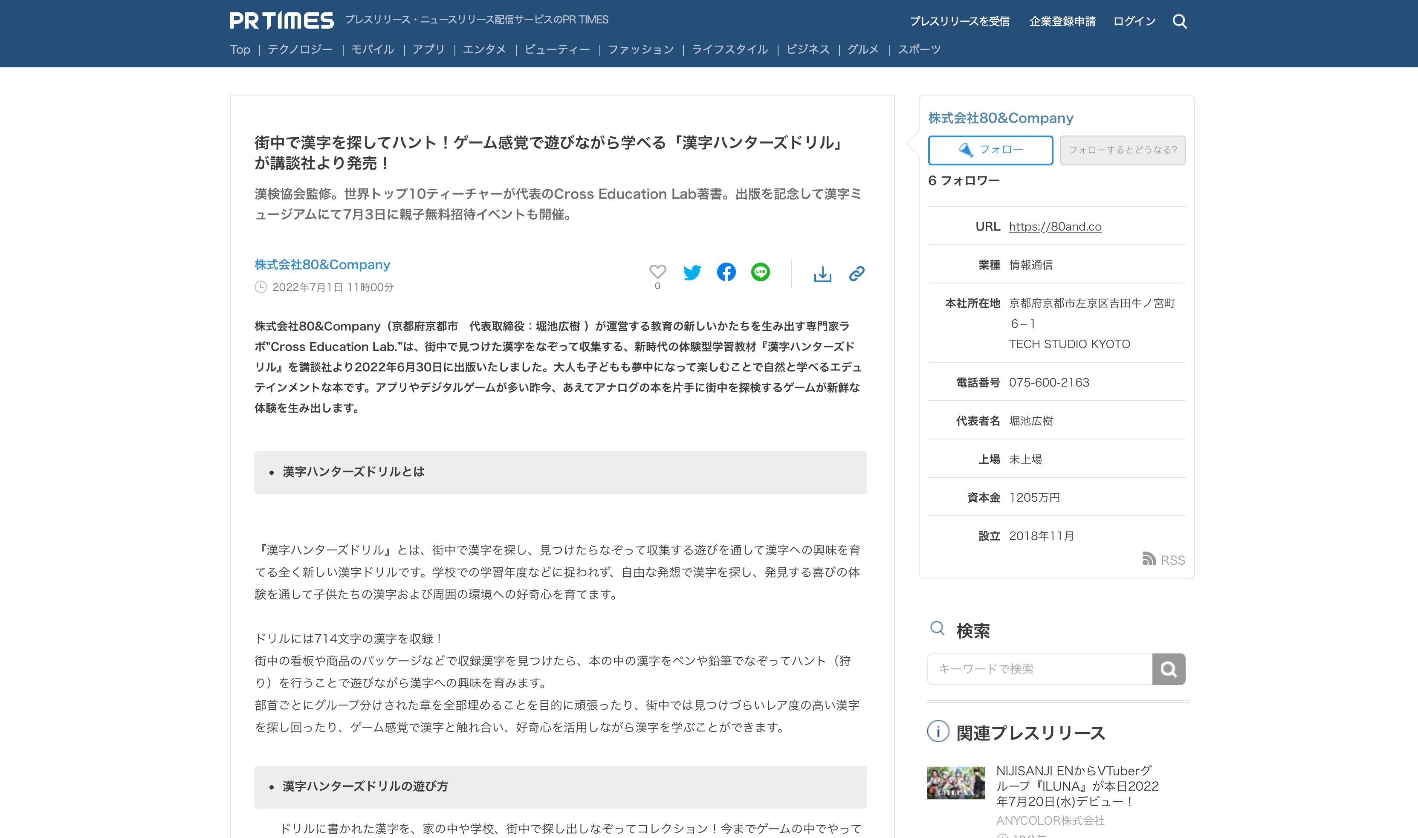Viewport: 1418px width, 838px height.
Task: Go to Top category
Action: point(240,50)
